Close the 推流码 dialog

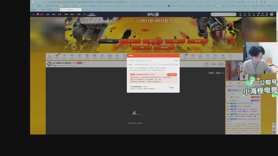pyautogui.click(x=177, y=55)
